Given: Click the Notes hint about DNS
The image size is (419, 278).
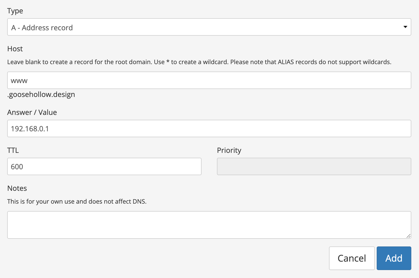Looking at the screenshot, I should point(77,202).
